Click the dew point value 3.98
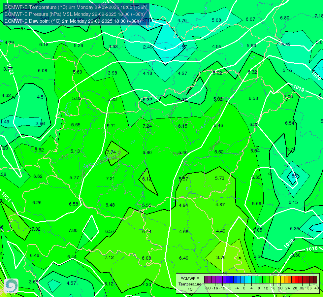Screen dimensions: 323x297 (x=113, y=73)
